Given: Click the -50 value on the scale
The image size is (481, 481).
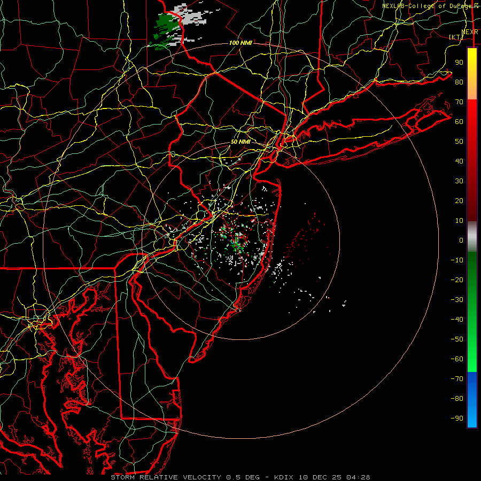Looking at the screenshot, I should [x=457, y=339].
